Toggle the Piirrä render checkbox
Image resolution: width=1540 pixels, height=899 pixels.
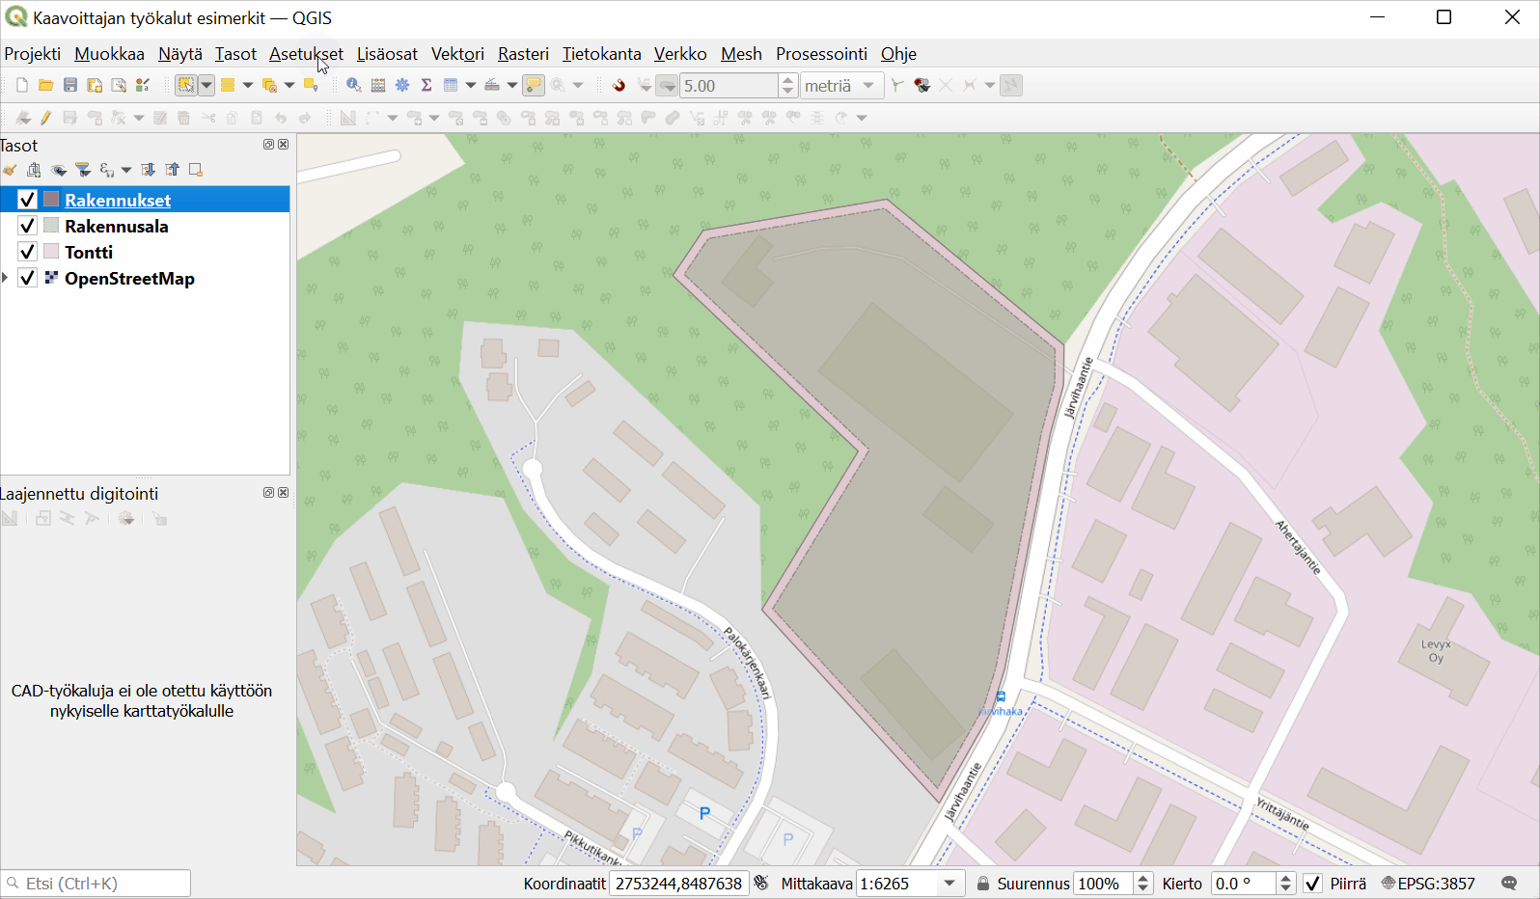[x=1312, y=884]
